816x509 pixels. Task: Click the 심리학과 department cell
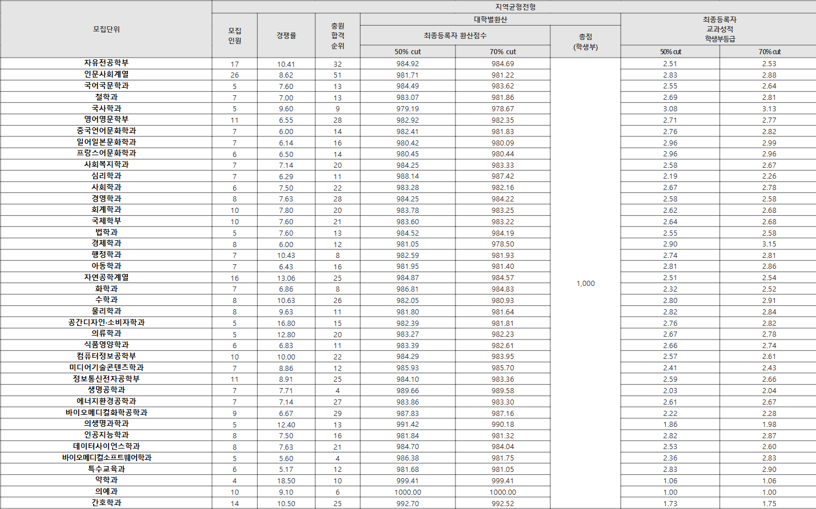(x=106, y=176)
